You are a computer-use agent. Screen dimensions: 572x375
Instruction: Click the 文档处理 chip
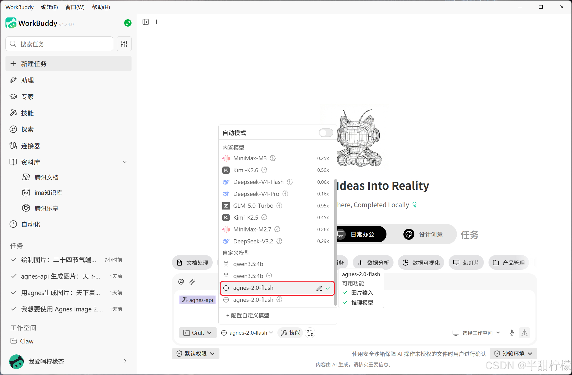tap(192, 262)
